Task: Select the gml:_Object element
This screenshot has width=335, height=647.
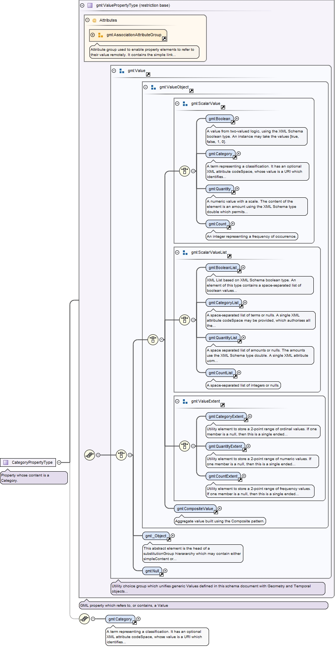Action: coord(156,536)
